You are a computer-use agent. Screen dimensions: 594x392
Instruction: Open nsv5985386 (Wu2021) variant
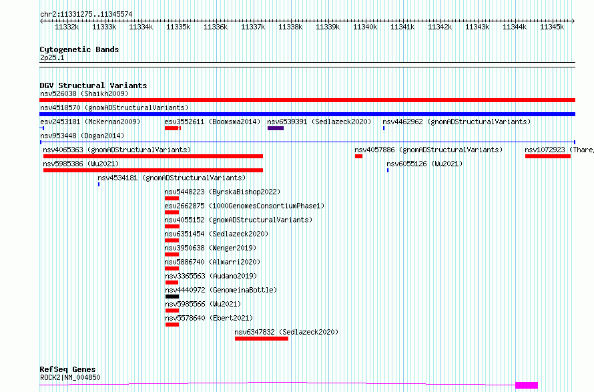click(81, 164)
